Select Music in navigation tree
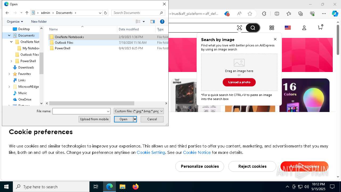The height and width of the screenshot is (192, 341). (22, 93)
